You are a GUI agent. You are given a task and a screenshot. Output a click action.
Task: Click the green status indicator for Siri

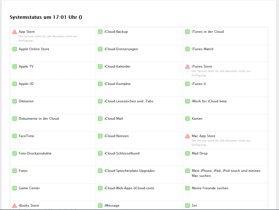pos(187,206)
